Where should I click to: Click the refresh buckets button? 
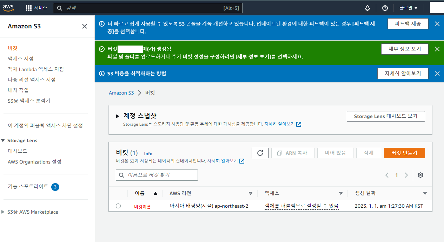(260, 153)
